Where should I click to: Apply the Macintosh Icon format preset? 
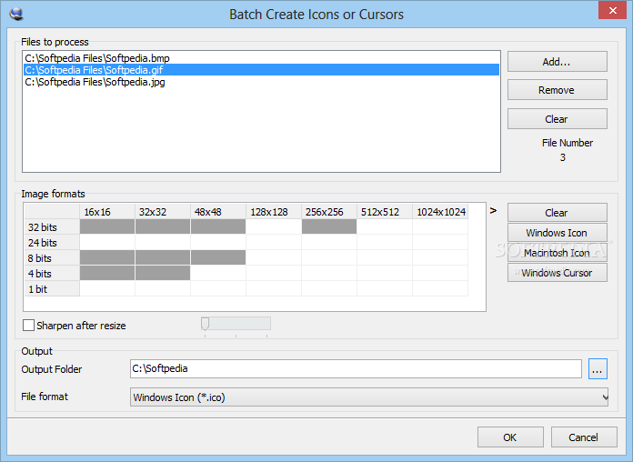tap(558, 253)
